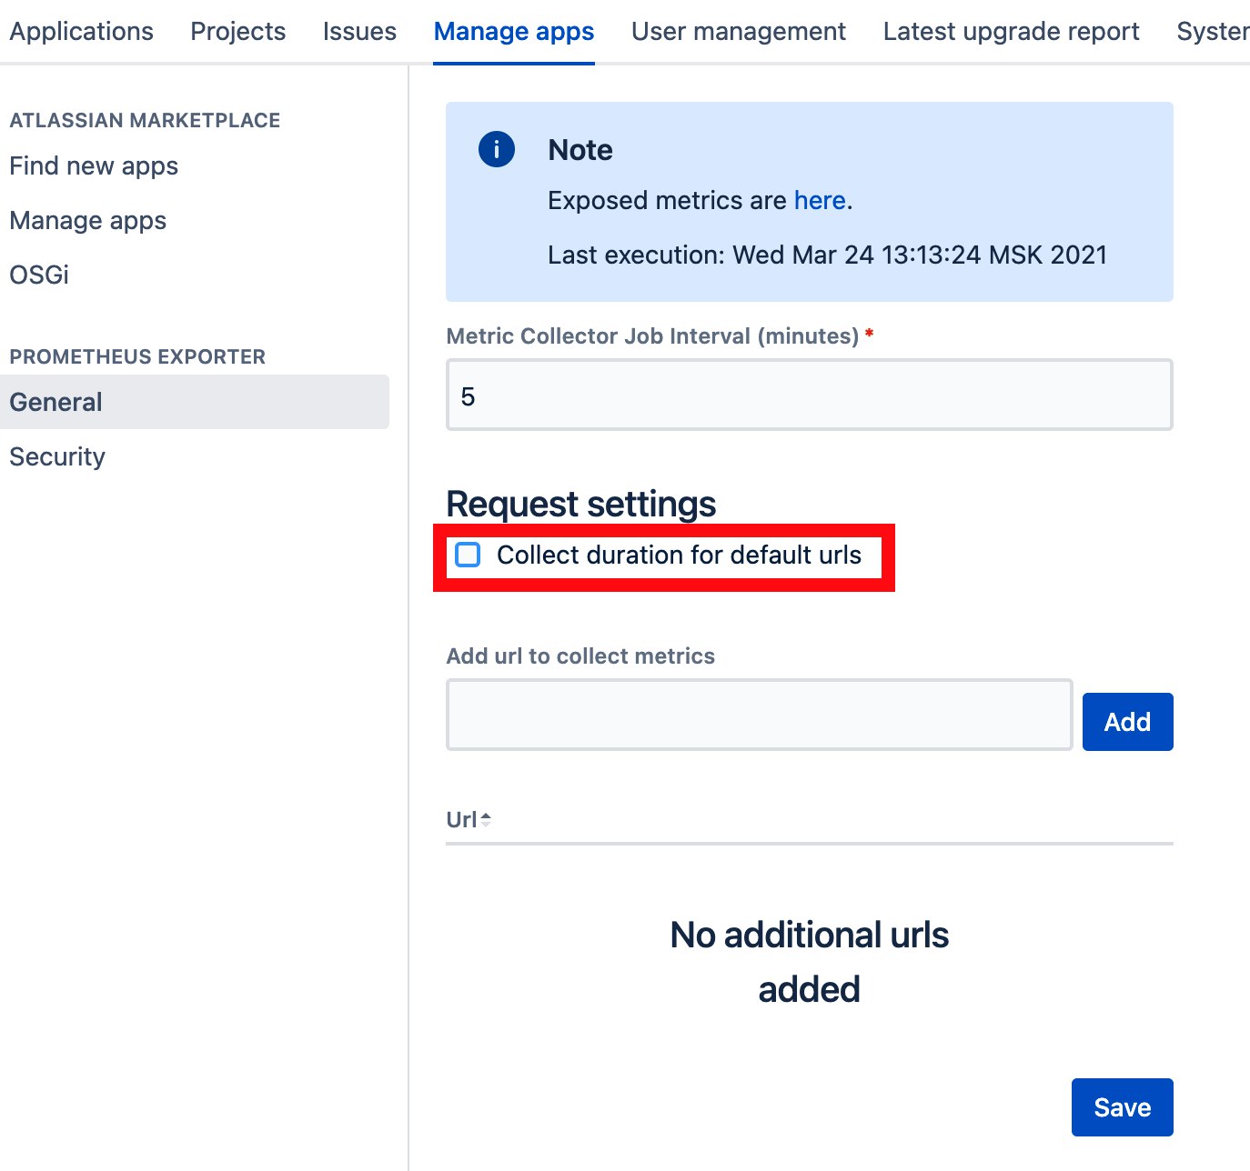Click the Save button

click(x=1122, y=1107)
